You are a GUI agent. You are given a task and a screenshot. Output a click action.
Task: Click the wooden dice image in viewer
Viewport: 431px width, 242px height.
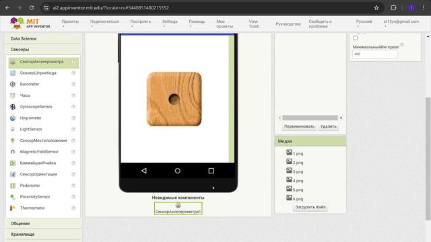174,99
